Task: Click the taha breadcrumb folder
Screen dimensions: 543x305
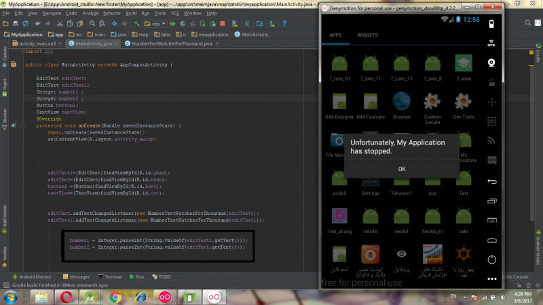Action: point(162,35)
